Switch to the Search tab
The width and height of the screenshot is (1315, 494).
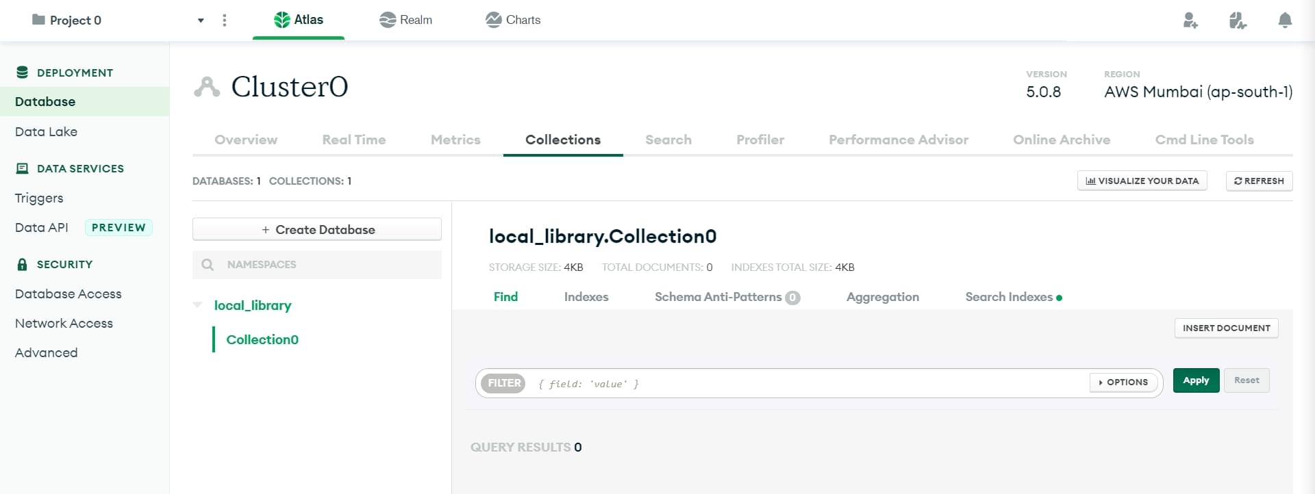[x=668, y=140]
